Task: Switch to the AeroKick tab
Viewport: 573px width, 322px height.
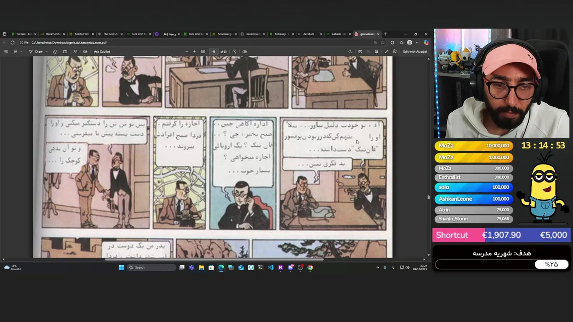Action: [x=310, y=34]
